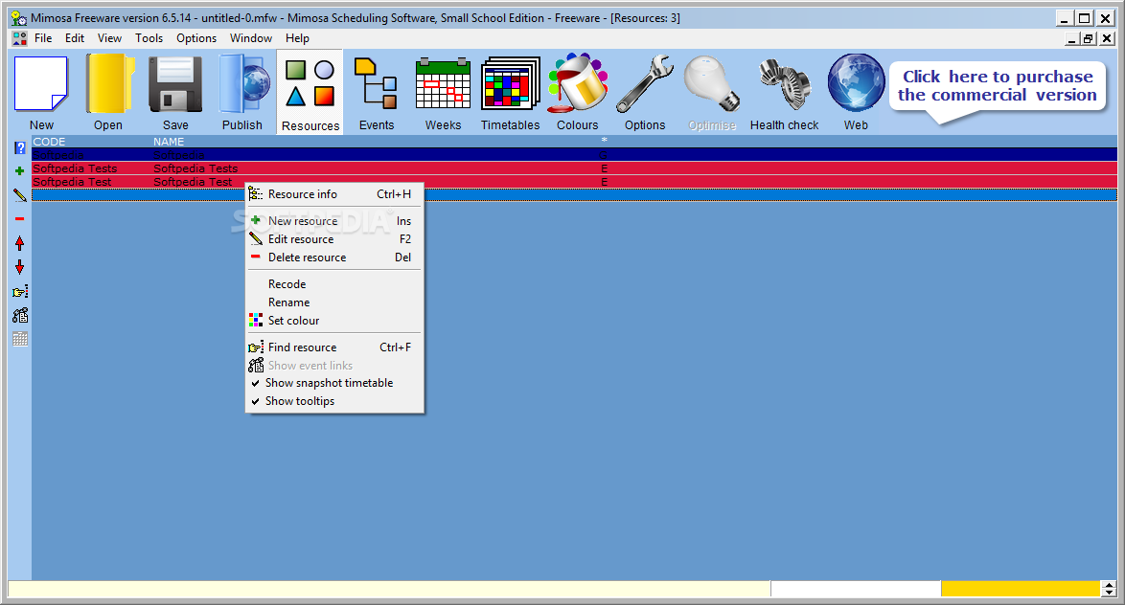Open the Help menu
This screenshot has width=1125, height=605.
tap(298, 38)
